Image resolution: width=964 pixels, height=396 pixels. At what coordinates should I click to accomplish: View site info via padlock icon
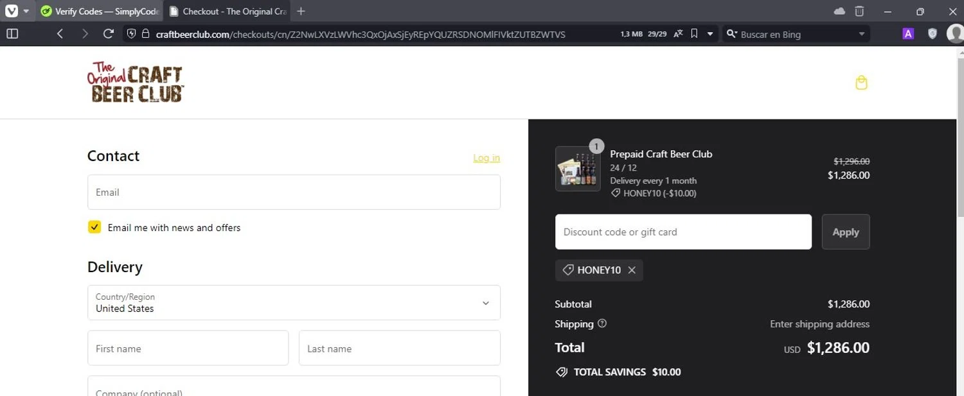[x=145, y=34]
